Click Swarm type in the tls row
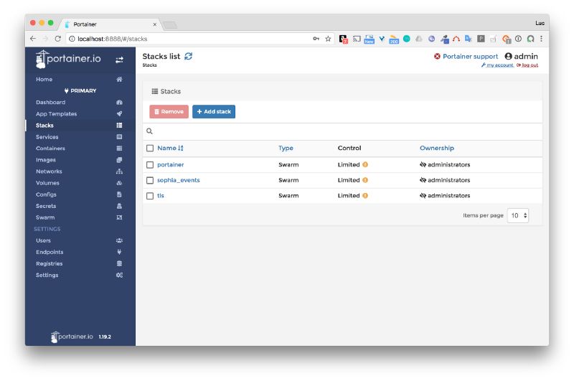 coord(288,195)
